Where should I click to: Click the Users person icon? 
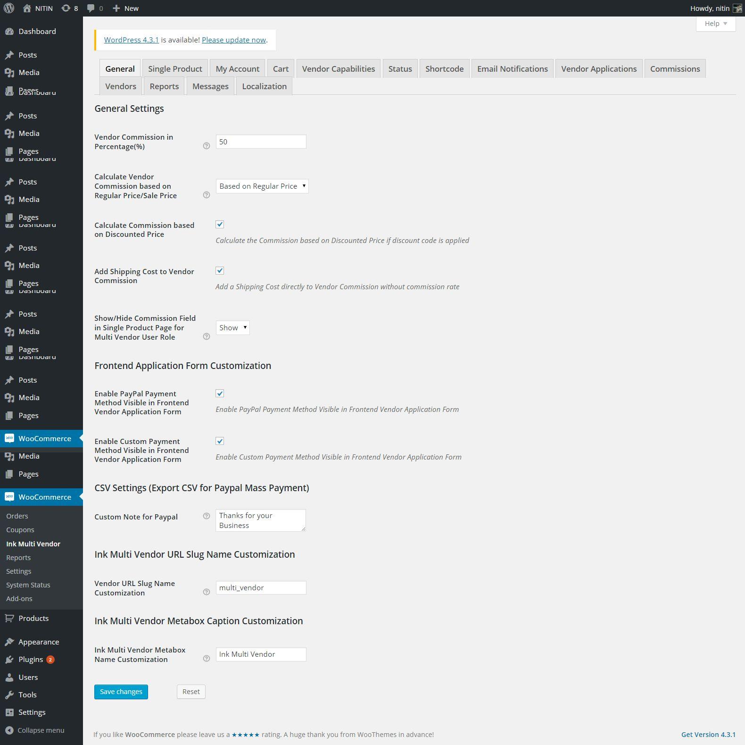point(9,677)
